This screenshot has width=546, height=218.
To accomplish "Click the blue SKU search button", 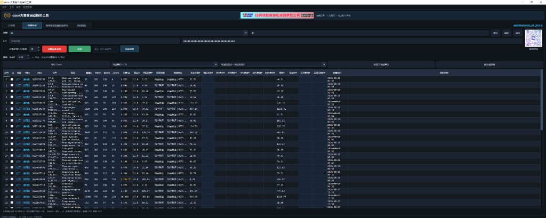I will coord(129,49).
